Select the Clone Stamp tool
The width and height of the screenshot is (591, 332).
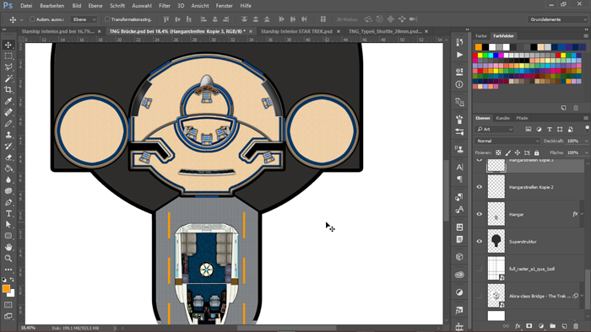(8, 135)
